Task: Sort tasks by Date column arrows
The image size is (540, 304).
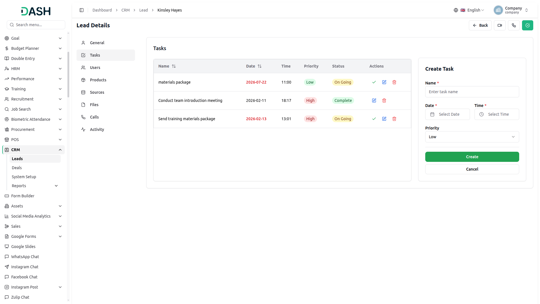Action: tap(260, 66)
